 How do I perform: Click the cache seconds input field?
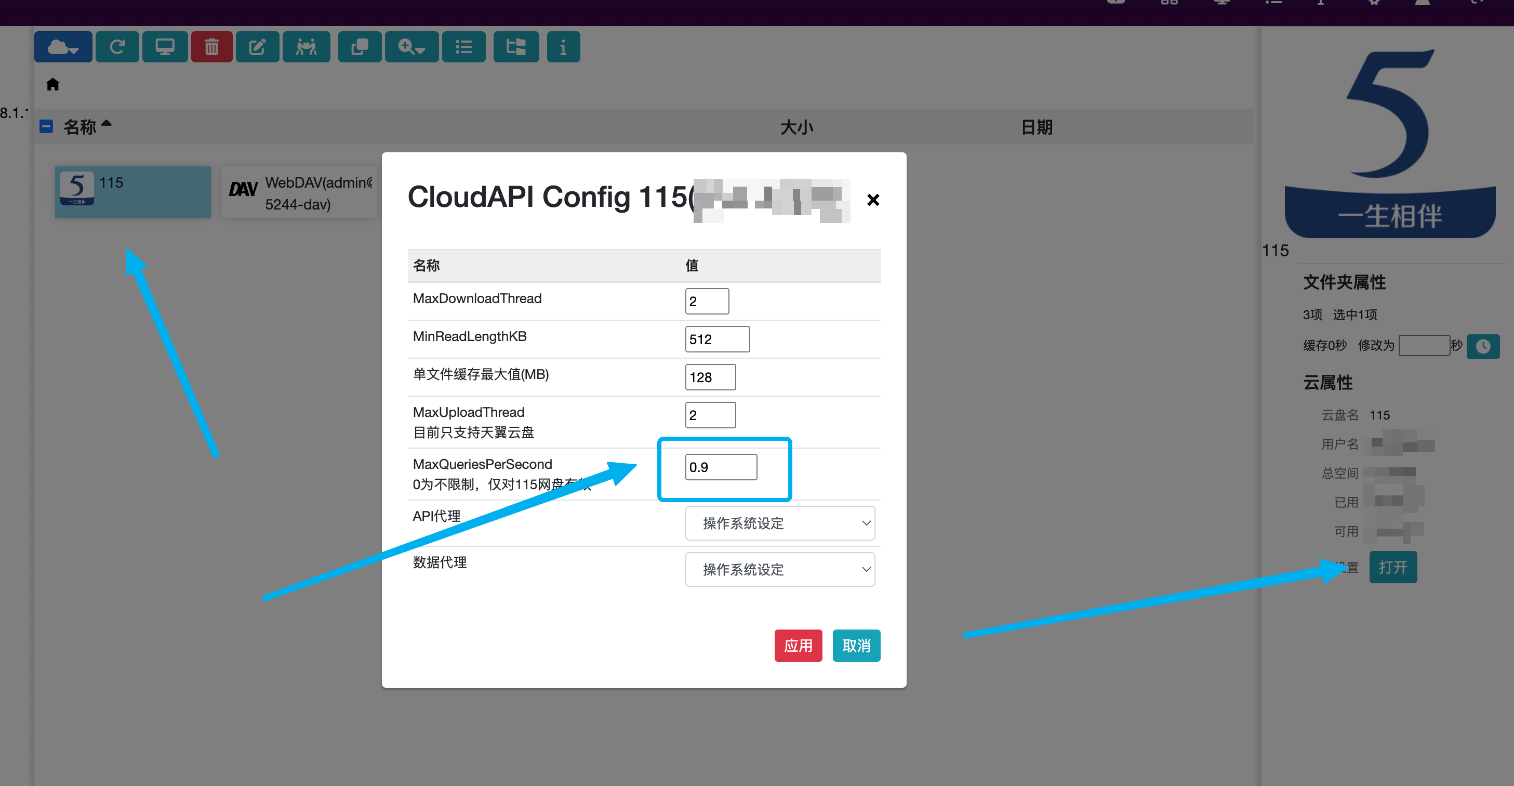[x=1424, y=346]
